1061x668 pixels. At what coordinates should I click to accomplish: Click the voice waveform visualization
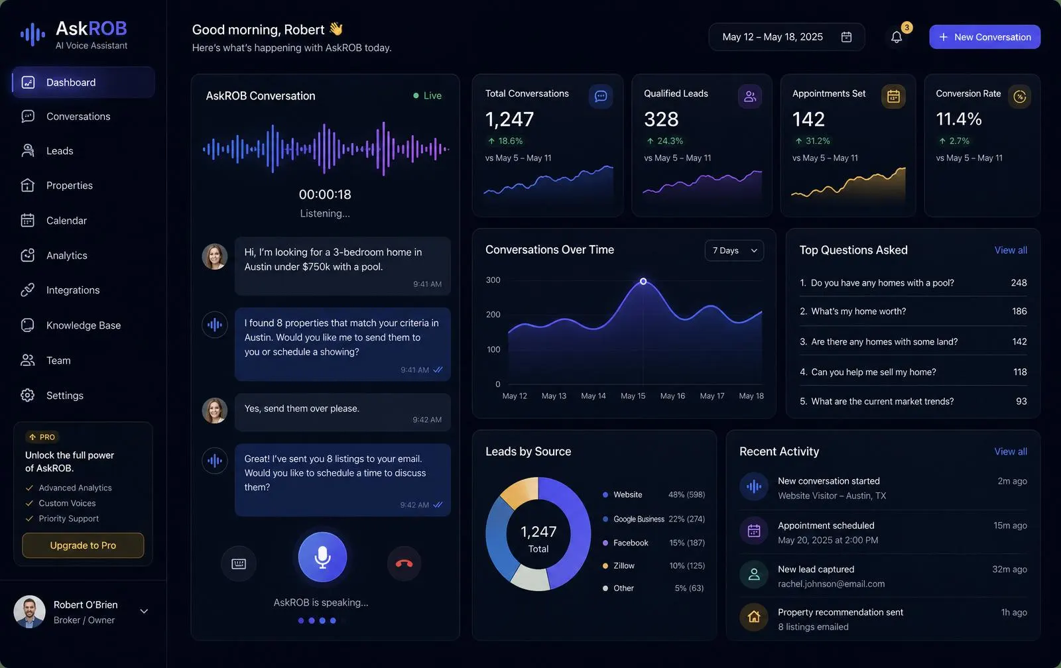click(x=326, y=149)
